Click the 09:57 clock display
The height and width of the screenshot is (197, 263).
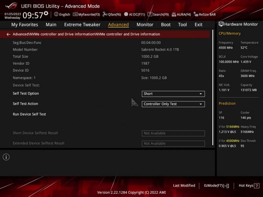coord(33,15)
